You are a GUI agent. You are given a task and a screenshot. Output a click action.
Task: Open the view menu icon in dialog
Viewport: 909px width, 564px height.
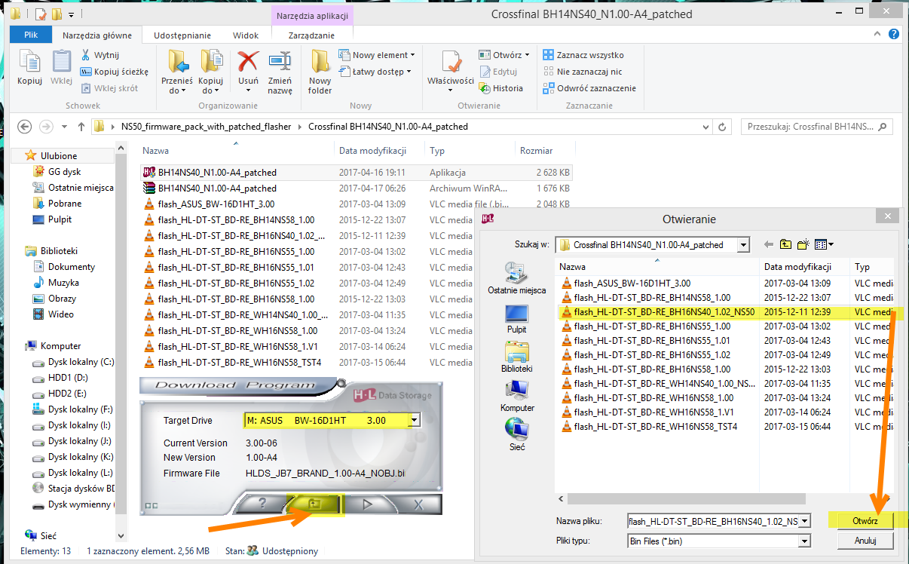824,244
